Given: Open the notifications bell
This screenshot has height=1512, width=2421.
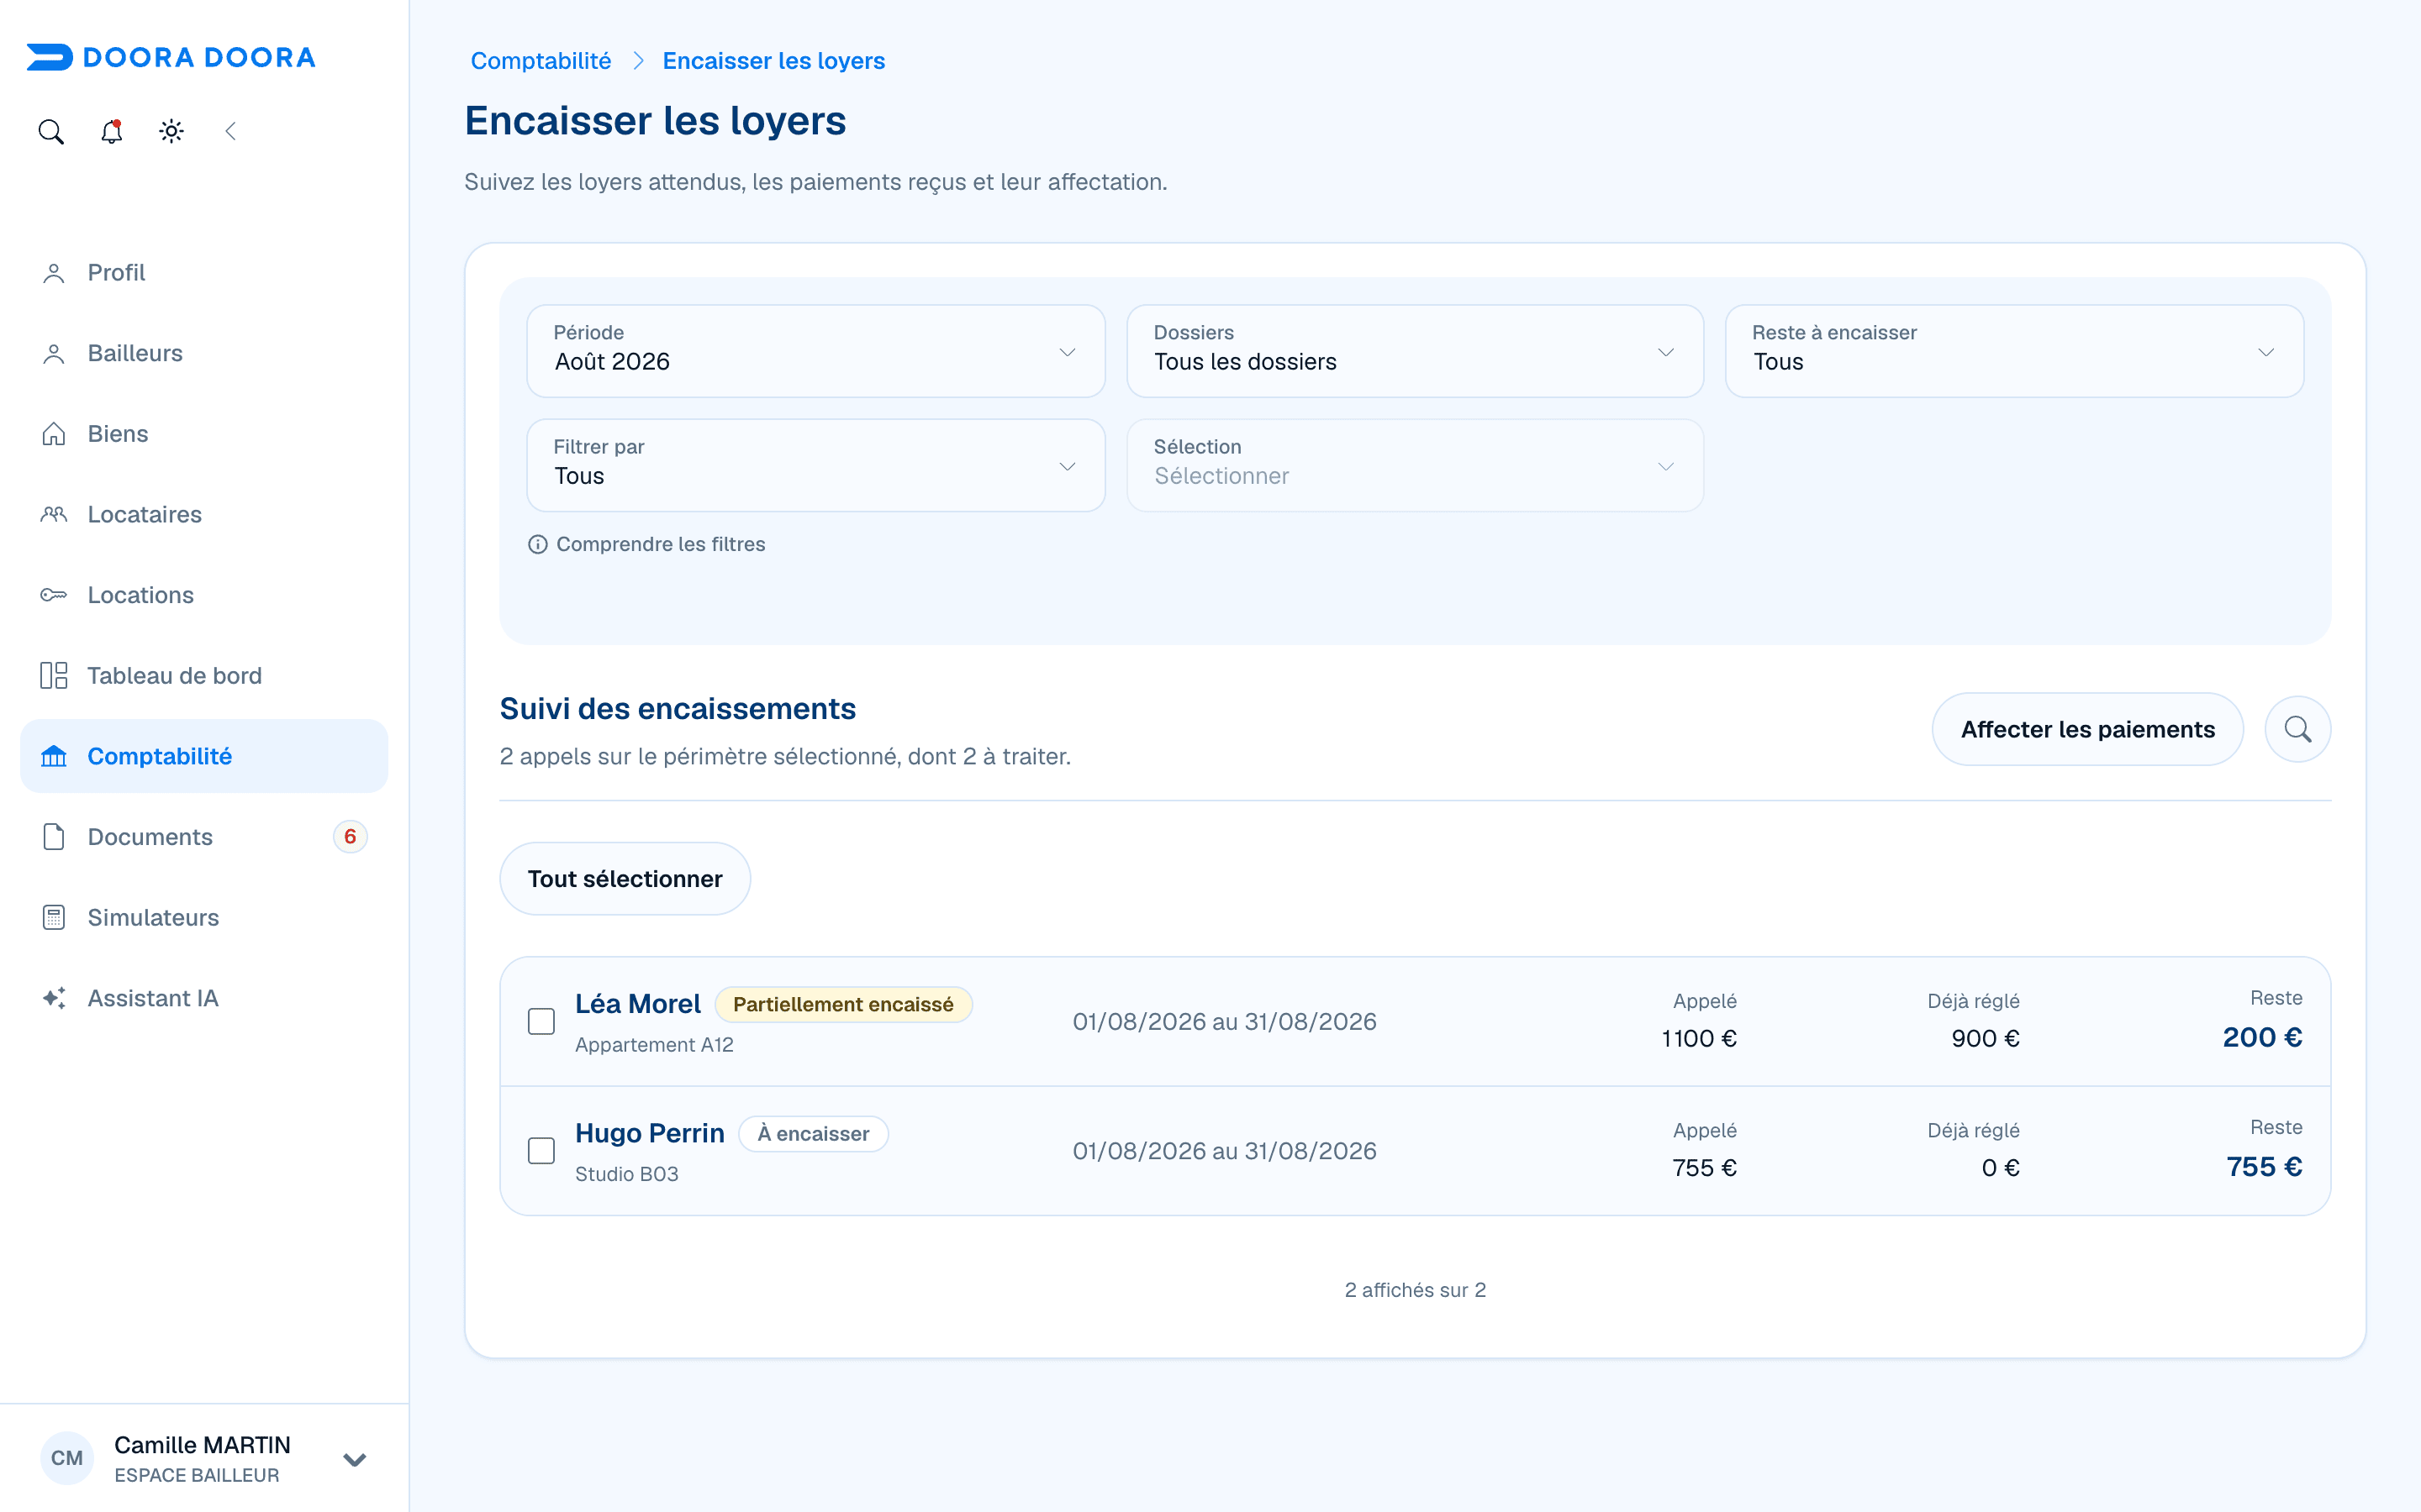Looking at the screenshot, I should click(x=111, y=131).
